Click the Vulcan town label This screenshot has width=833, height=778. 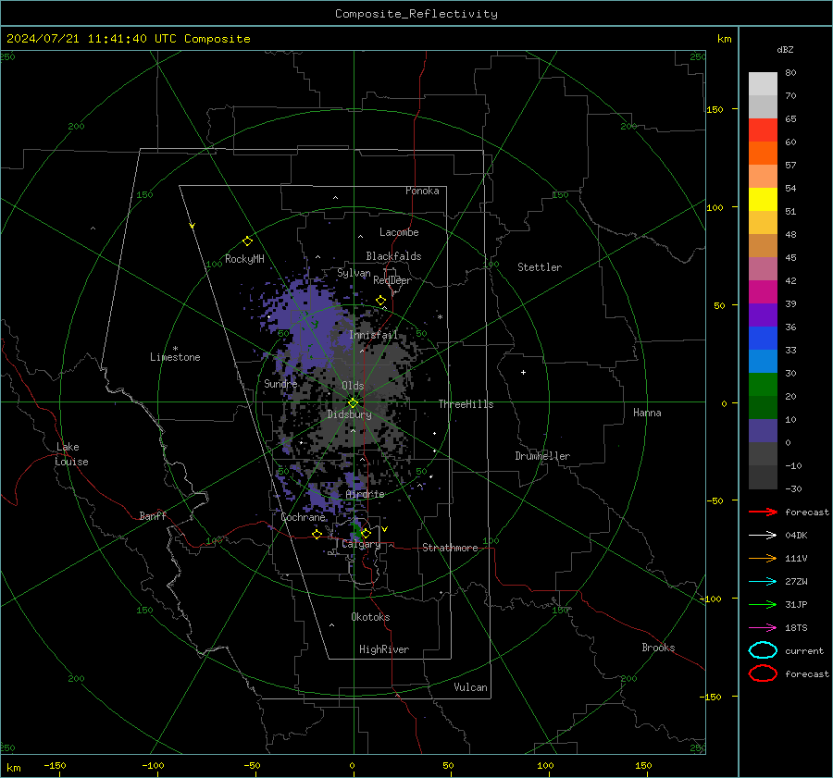pyautogui.click(x=471, y=687)
